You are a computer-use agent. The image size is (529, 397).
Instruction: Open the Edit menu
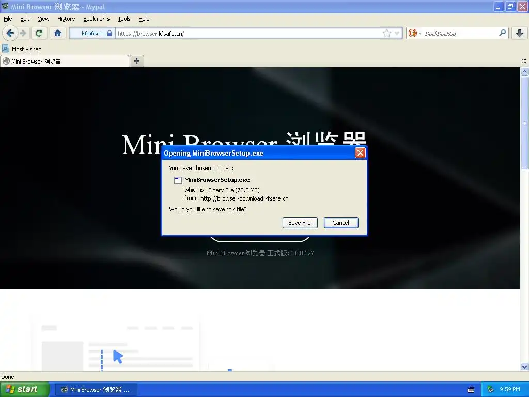point(25,19)
